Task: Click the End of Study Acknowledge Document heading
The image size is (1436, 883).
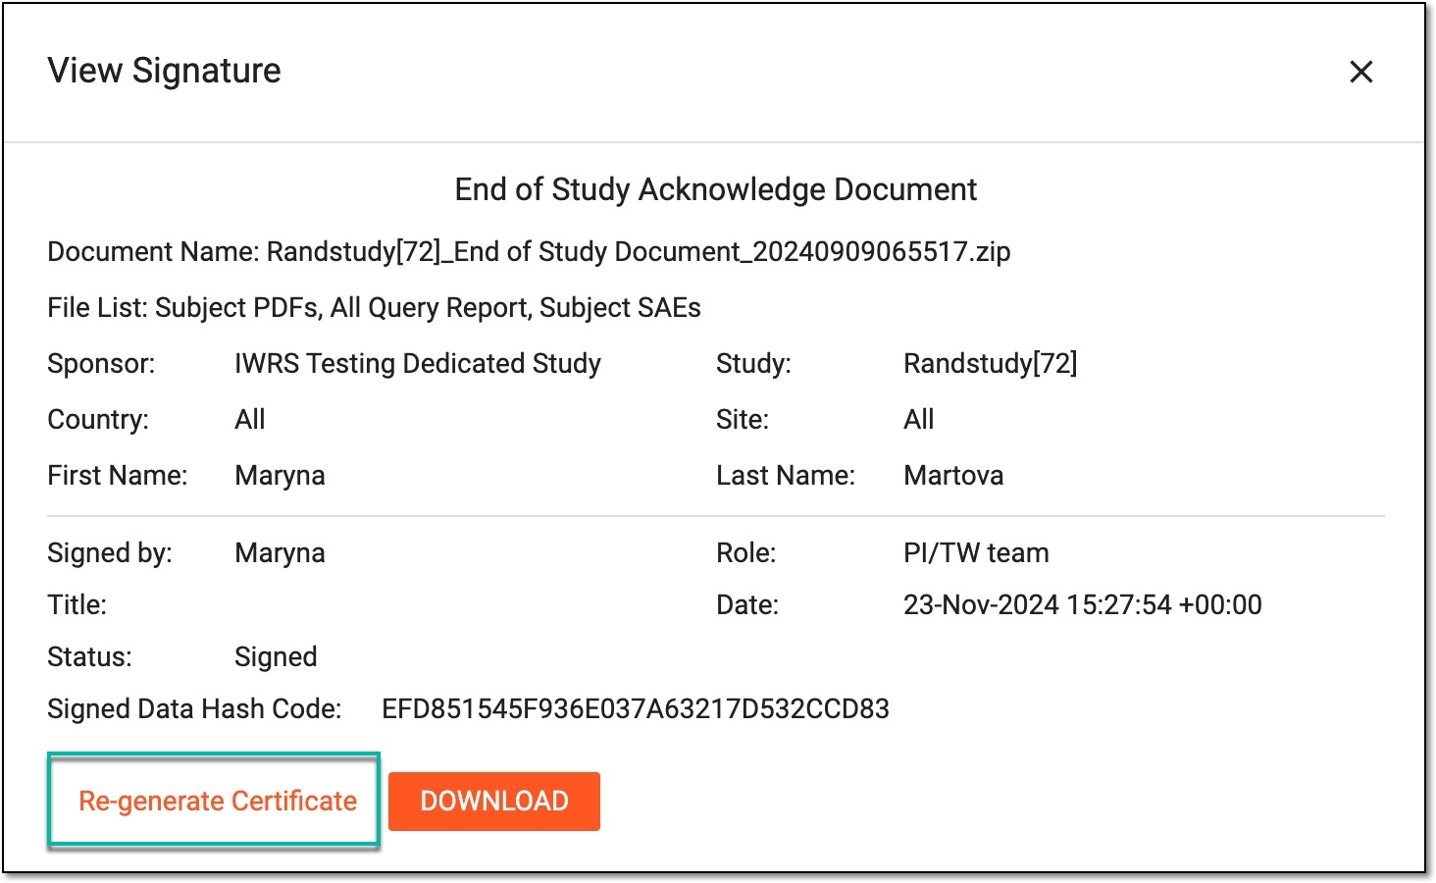Action: [x=716, y=189]
